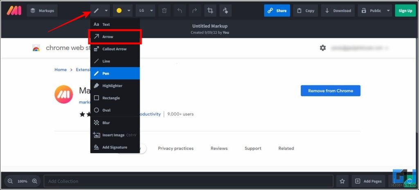Click the star favorite icon at bottom
Image resolution: width=419 pixels, height=190 pixels.
point(342,181)
